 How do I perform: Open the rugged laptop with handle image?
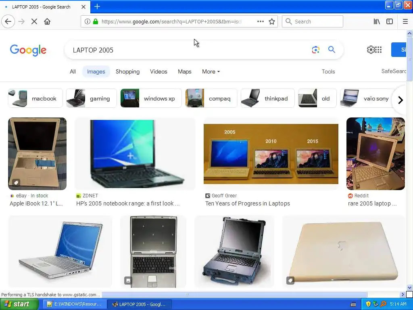[234, 251]
